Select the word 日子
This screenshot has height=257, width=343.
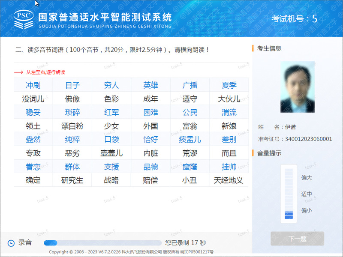[72, 85]
